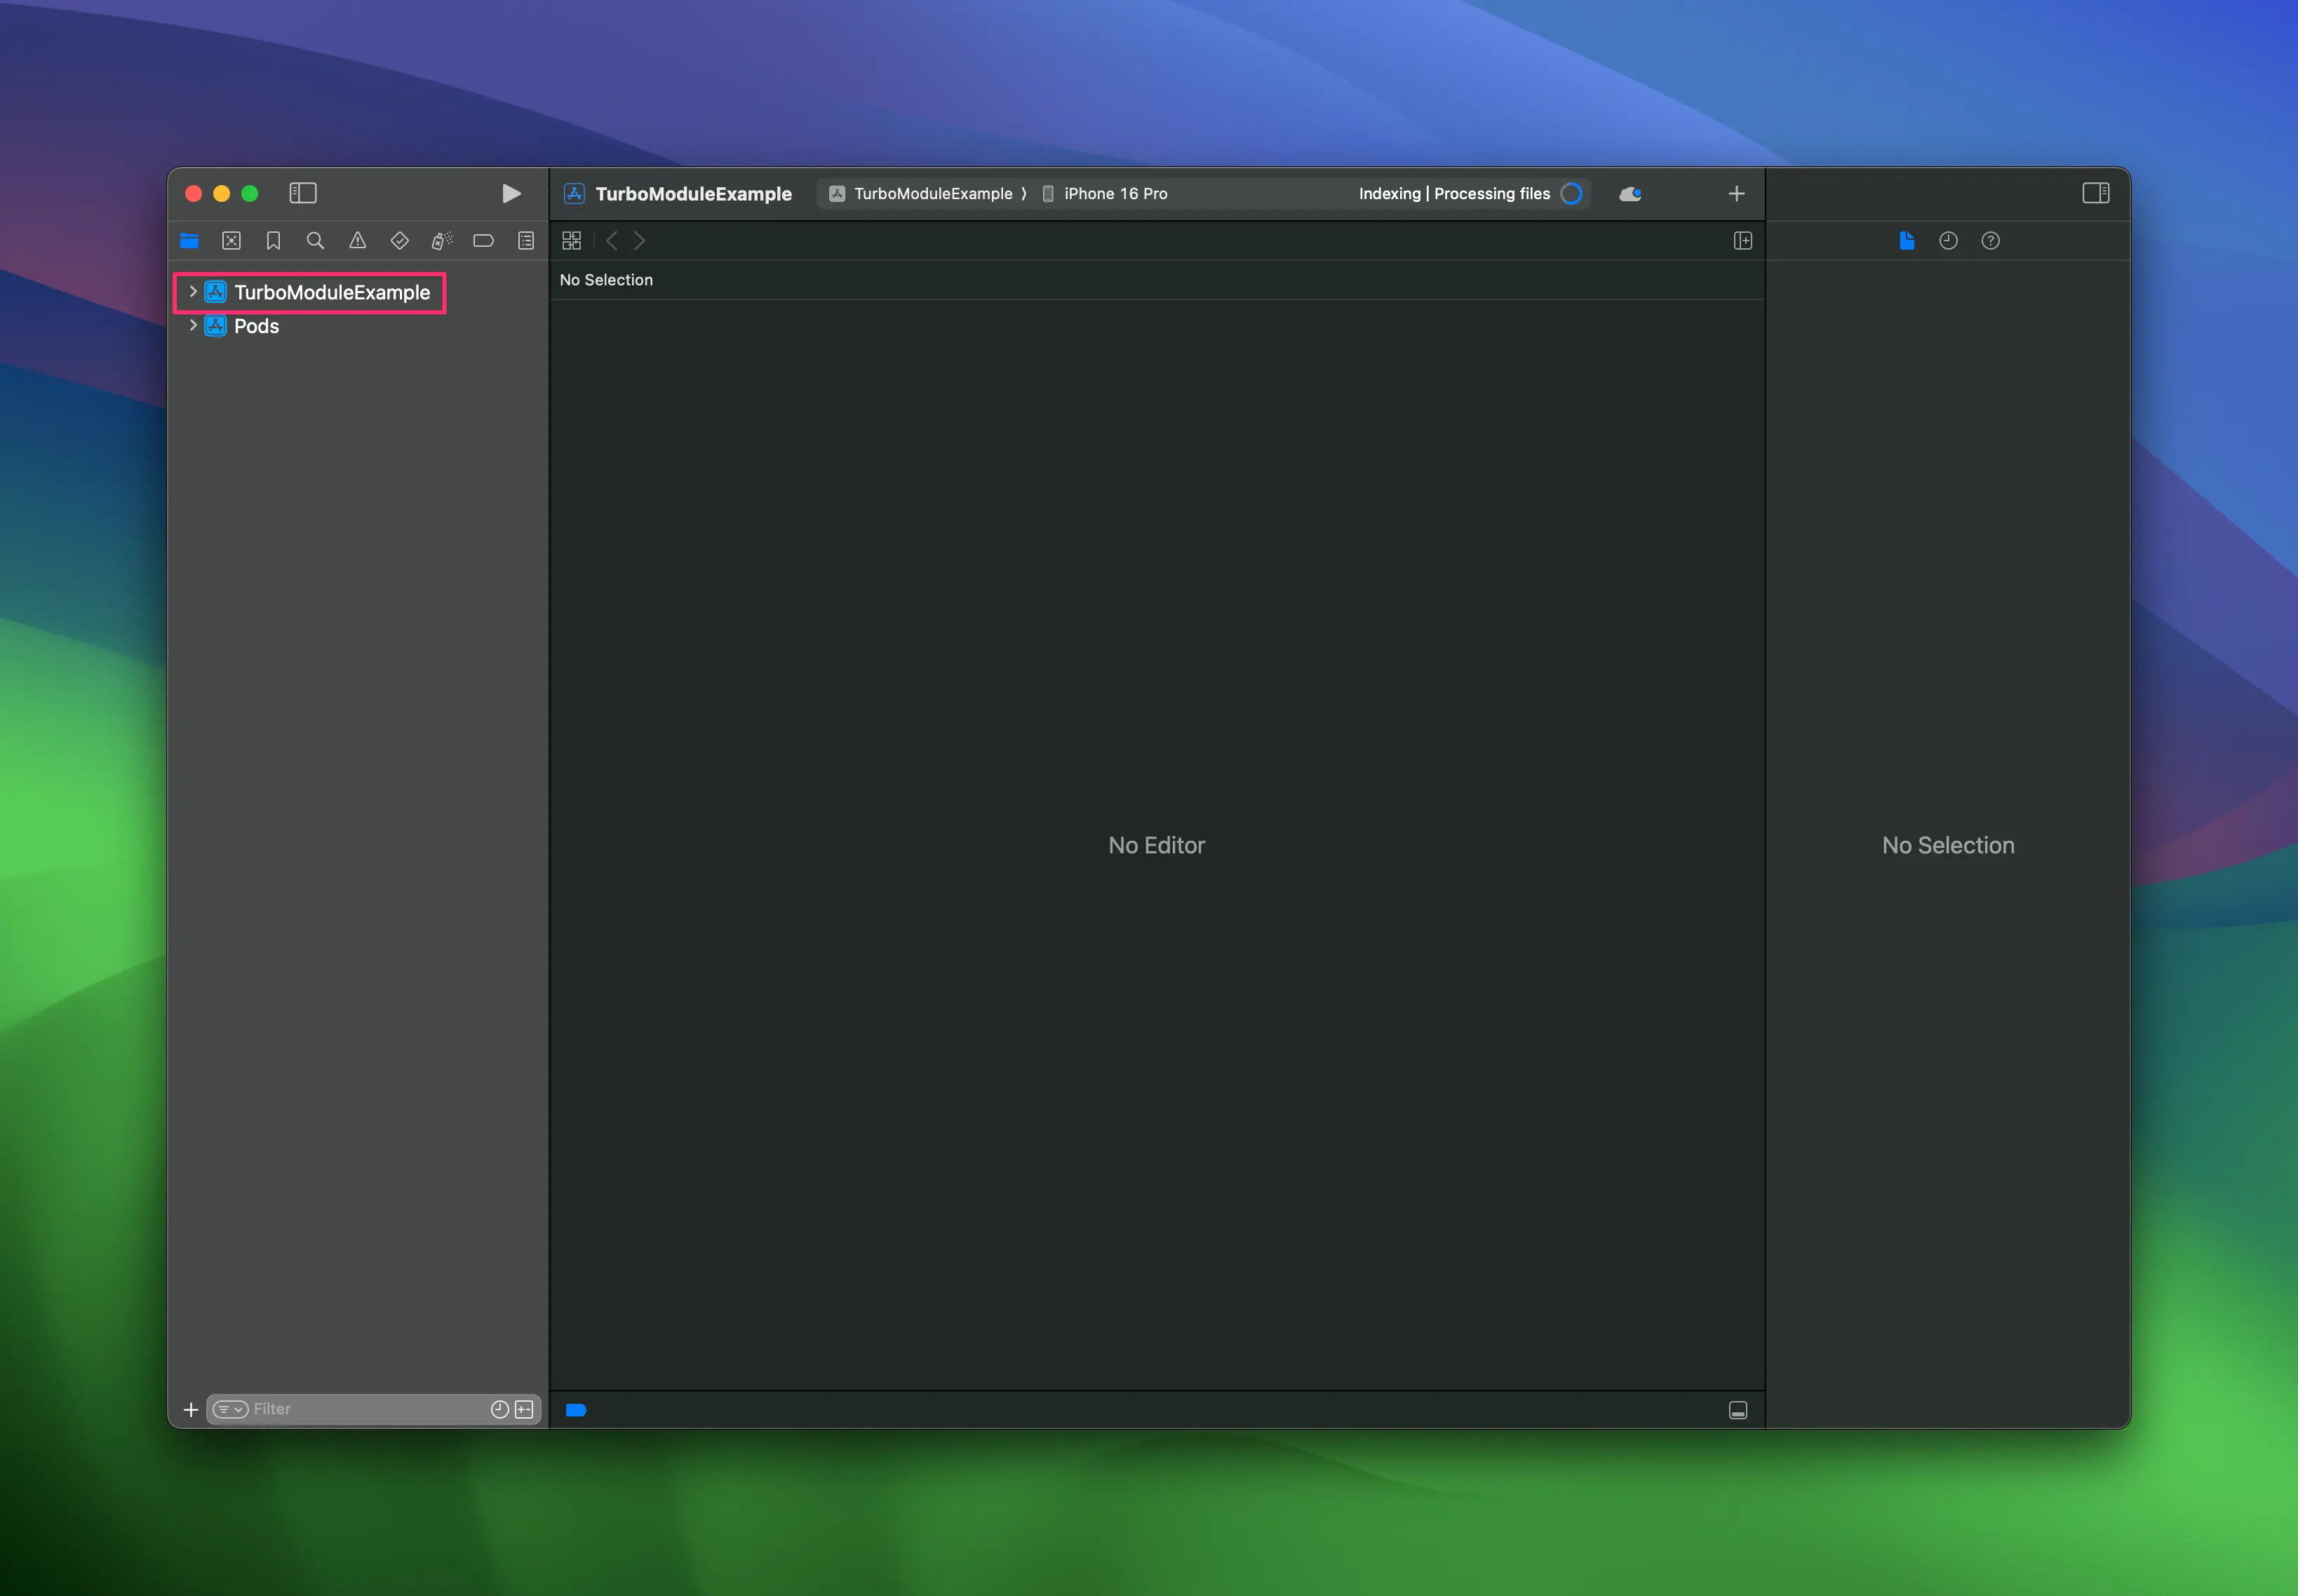Open the Test navigator
The height and width of the screenshot is (1596, 2298).
pos(399,240)
